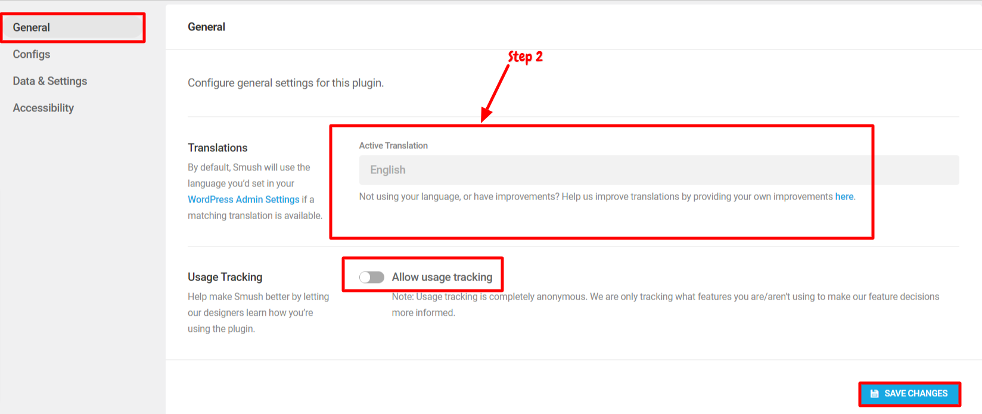Click the Usage Tracking section heading
This screenshot has height=414, width=982.
(x=225, y=277)
